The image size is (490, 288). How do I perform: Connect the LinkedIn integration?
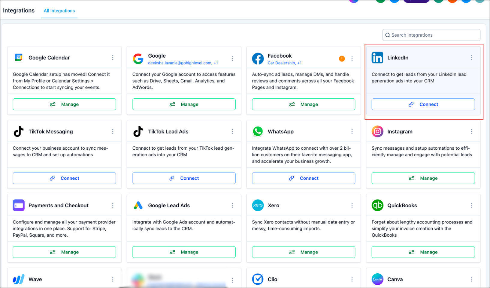tap(423, 104)
